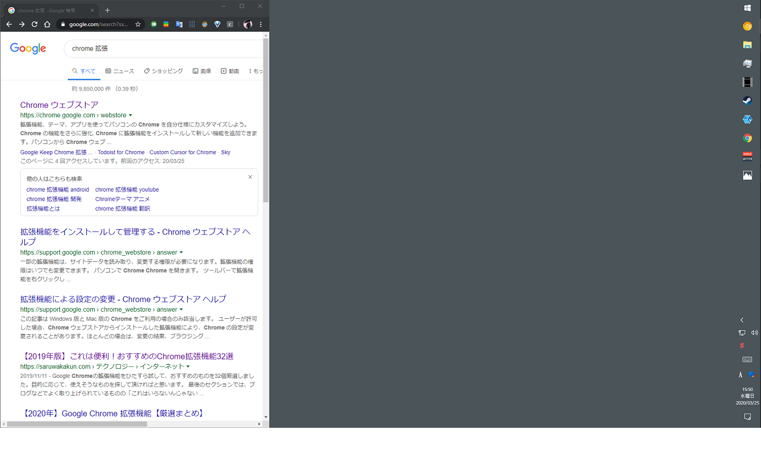Viewport: 761px width, 476px height.
Task: Open Voicemeeter from the taskbar
Action: (747, 156)
